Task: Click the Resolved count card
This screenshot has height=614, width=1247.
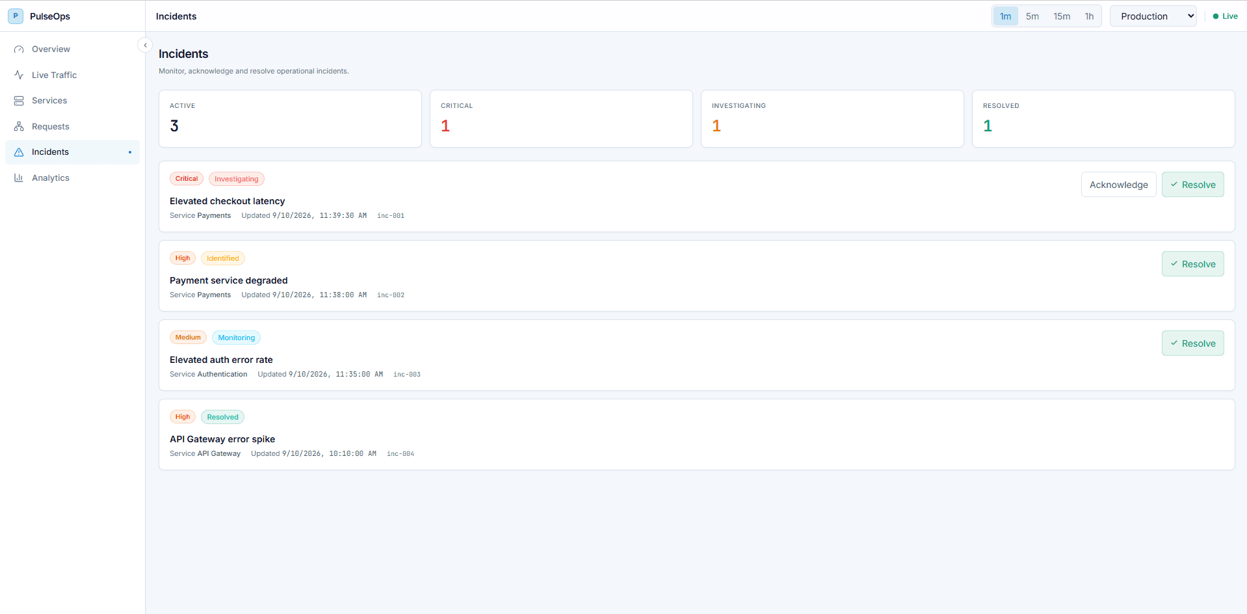Action: (1103, 118)
